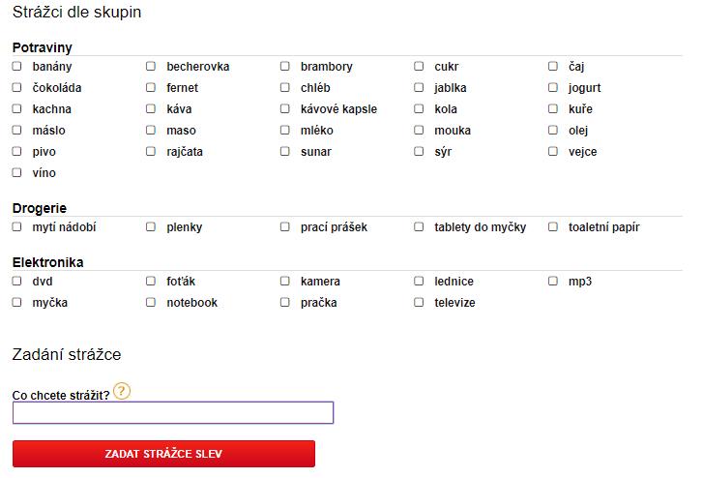This screenshot has height=478, width=703.
Task: Click the Co chcete strážit text field
Action: point(173,412)
